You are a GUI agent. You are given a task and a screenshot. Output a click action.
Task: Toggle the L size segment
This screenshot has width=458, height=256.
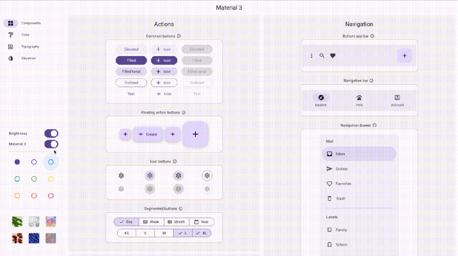182,233
